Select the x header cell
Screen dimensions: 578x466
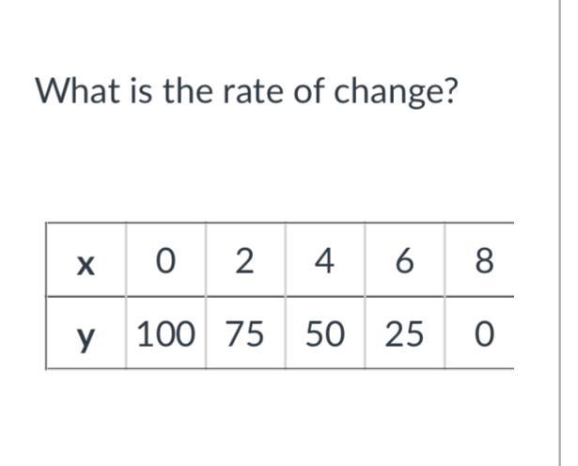[86, 259]
